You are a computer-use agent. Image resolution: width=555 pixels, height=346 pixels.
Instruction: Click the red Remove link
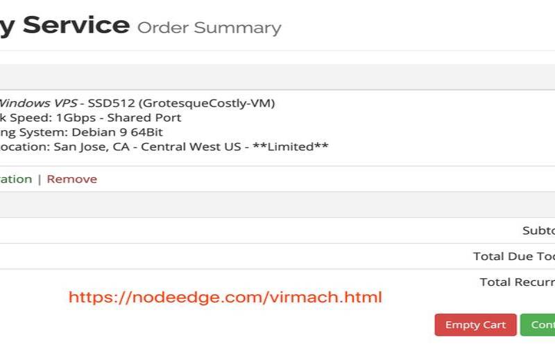[72, 179]
